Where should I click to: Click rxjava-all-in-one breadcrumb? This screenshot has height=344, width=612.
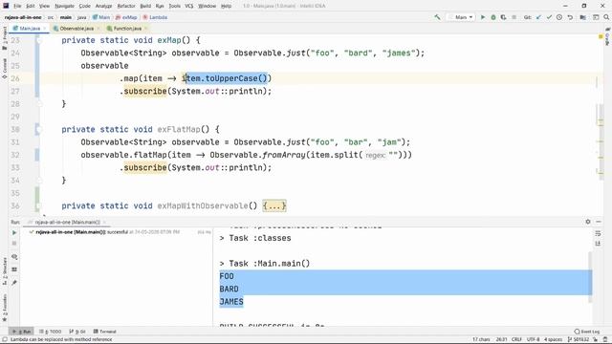23,17
